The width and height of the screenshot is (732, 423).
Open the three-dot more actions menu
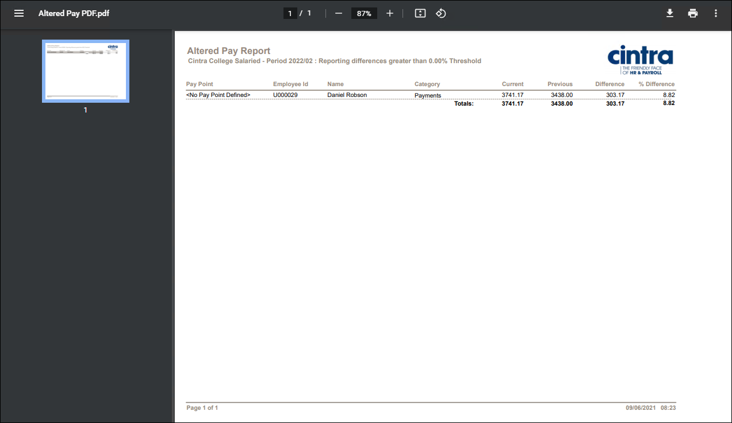pos(716,13)
